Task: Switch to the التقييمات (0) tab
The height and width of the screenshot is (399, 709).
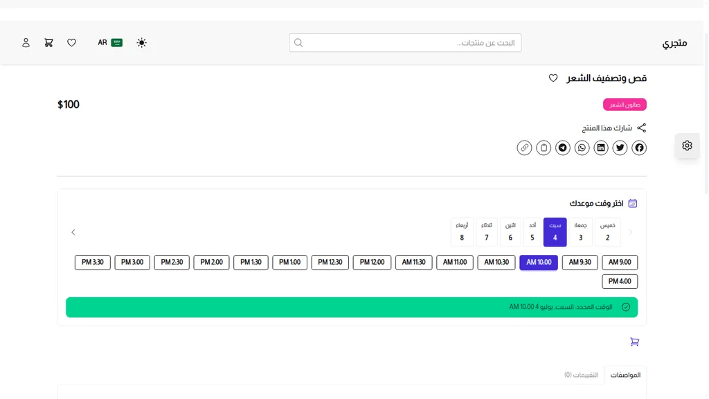Action: [581, 375]
